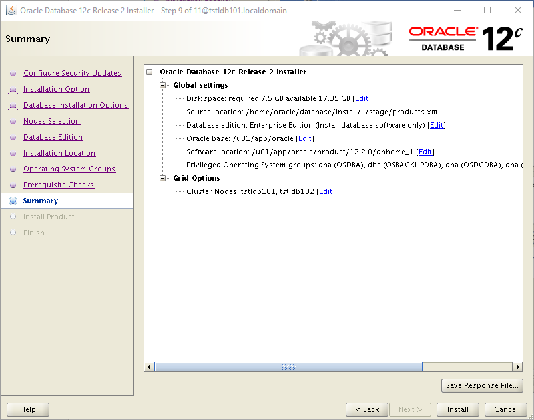534x420 pixels.
Task: Collapse the Global settings tree node
Action: pos(162,85)
